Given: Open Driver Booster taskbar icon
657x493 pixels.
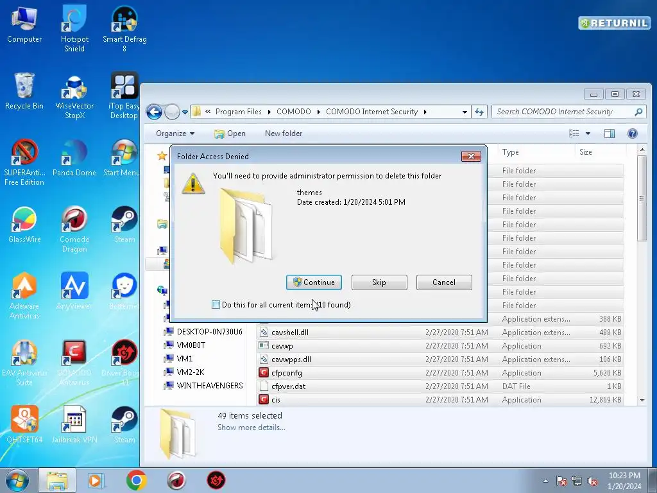Looking at the screenshot, I should pyautogui.click(x=216, y=480).
